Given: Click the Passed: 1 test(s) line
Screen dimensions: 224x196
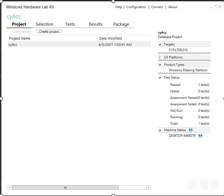Looking at the screenshot, I should pyautogui.click(x=189, y=85).
